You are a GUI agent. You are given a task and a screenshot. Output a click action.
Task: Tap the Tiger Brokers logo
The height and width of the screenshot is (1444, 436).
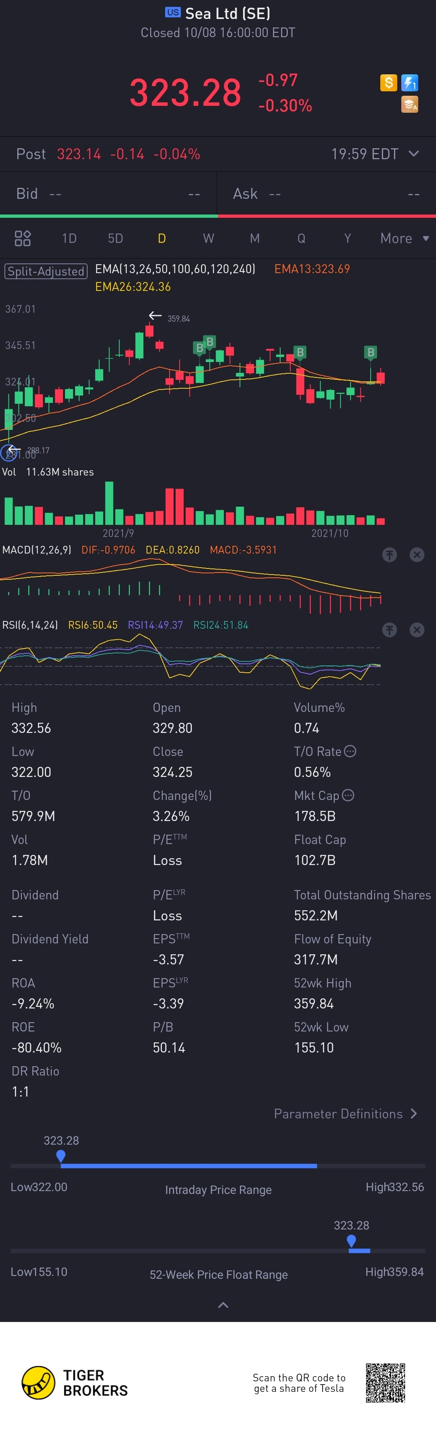point(75,1382)
